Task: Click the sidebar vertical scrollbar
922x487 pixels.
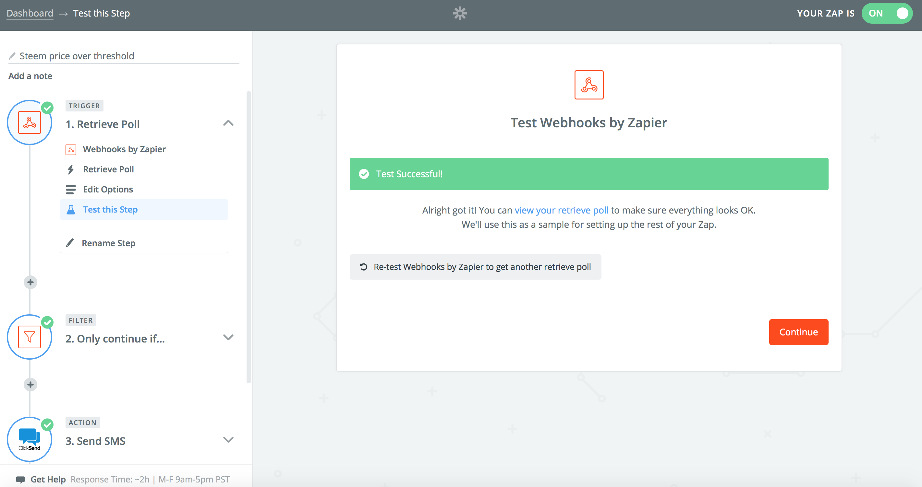Action: tap(249, 238)
